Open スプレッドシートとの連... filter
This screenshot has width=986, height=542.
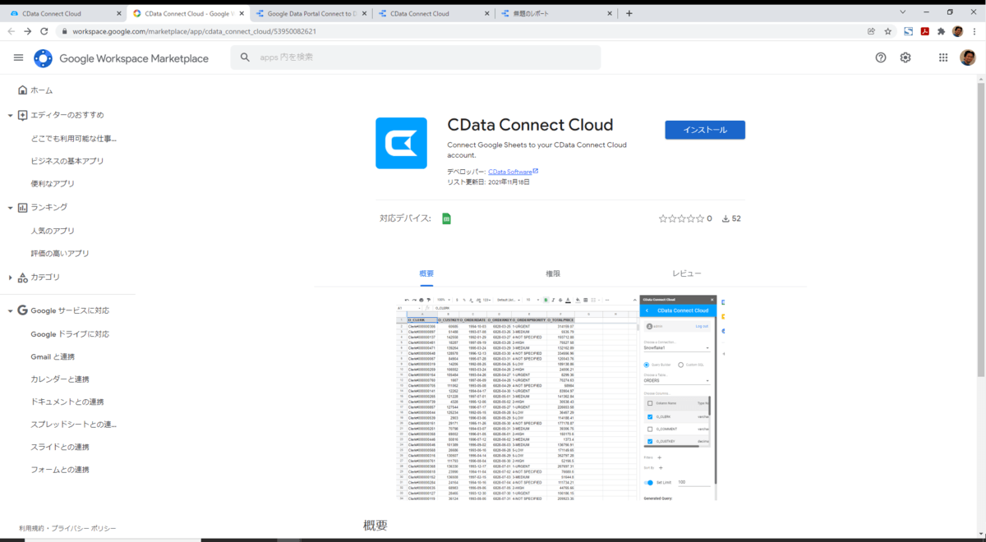coord(73,425)
